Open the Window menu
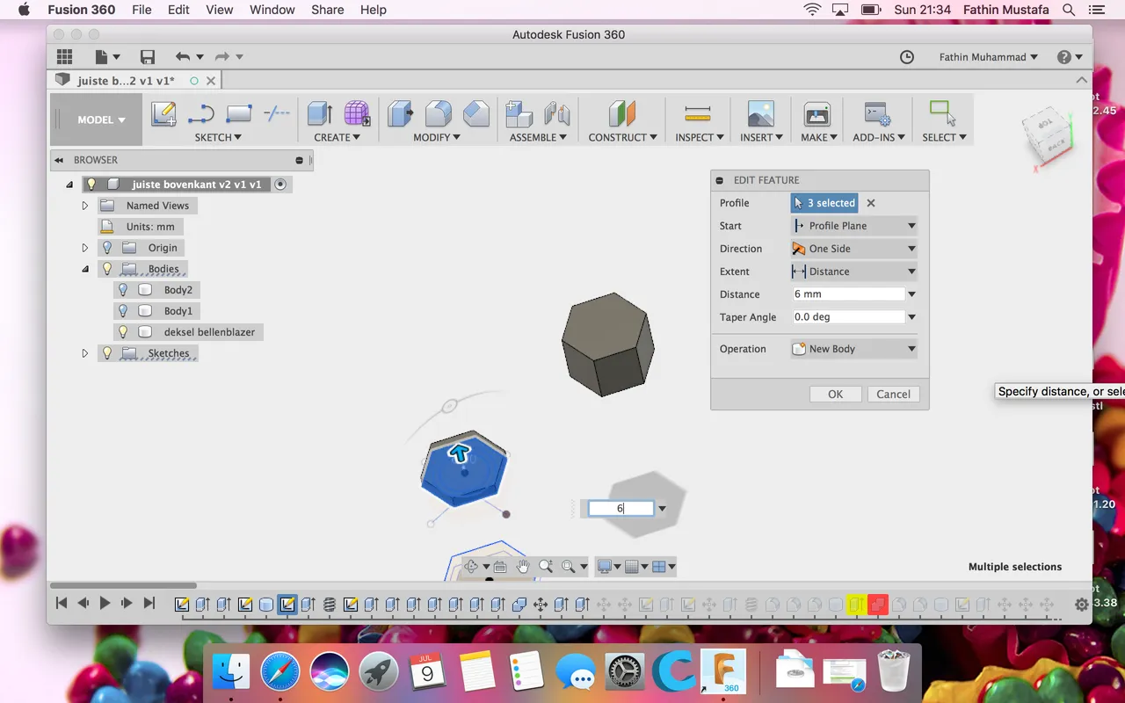1125x703 pixels. coord(272,10)
